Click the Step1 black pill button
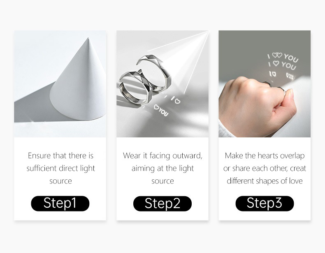This screenshot has width=325, height=253. click(60, 203)
